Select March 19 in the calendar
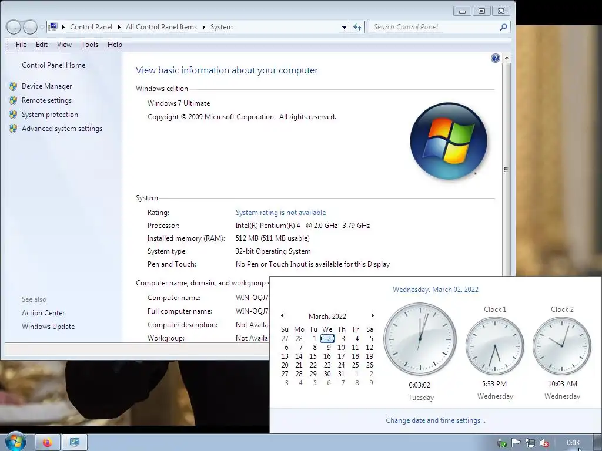The width and height of the screenshot is (602, 451). pyautogui.click(x=369, y=356)
